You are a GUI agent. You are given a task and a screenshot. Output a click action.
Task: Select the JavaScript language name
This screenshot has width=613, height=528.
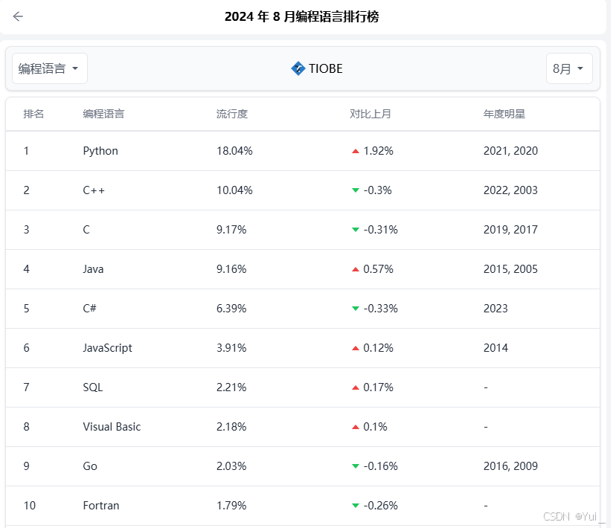108,348
